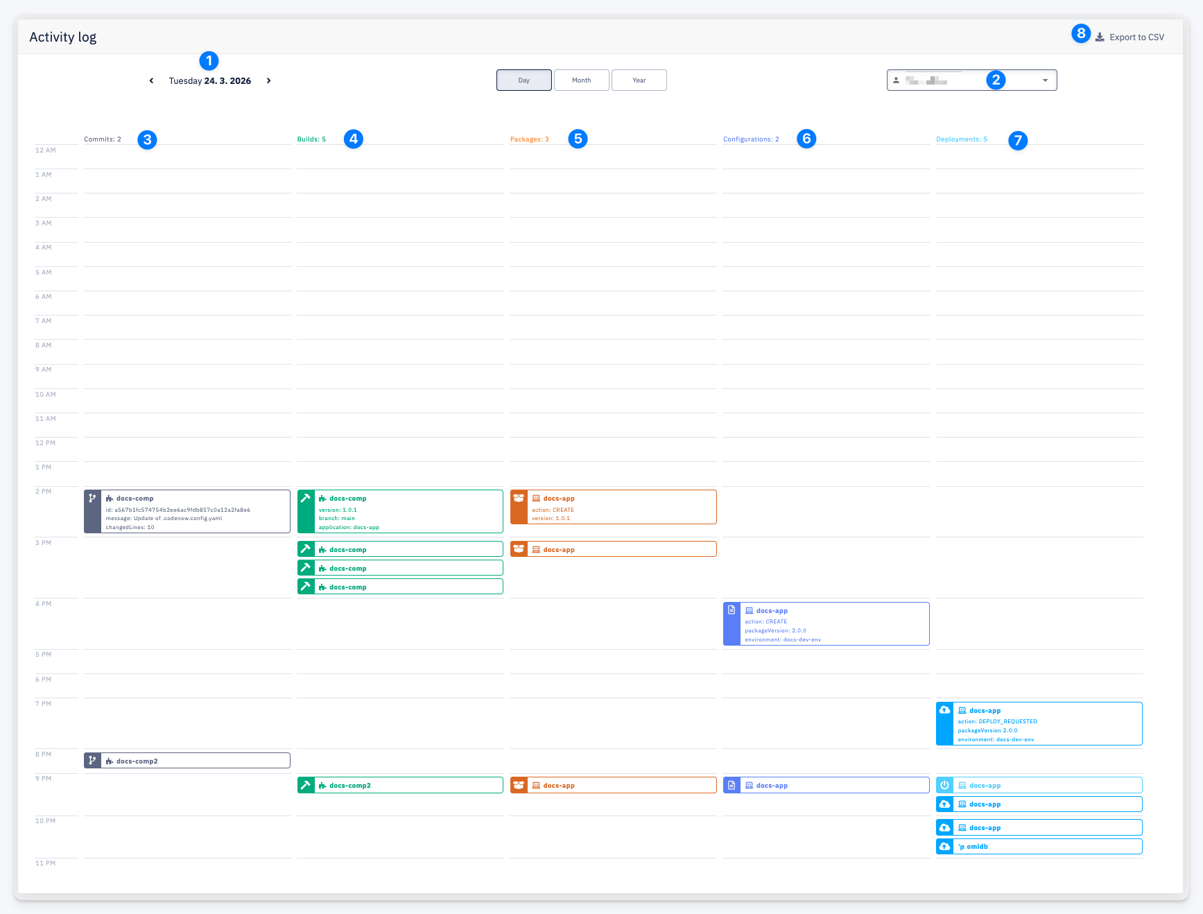This screenshot has width=1203, height=914.
Task: Click the commit branch icon for docs-comp
Action: 92,499
